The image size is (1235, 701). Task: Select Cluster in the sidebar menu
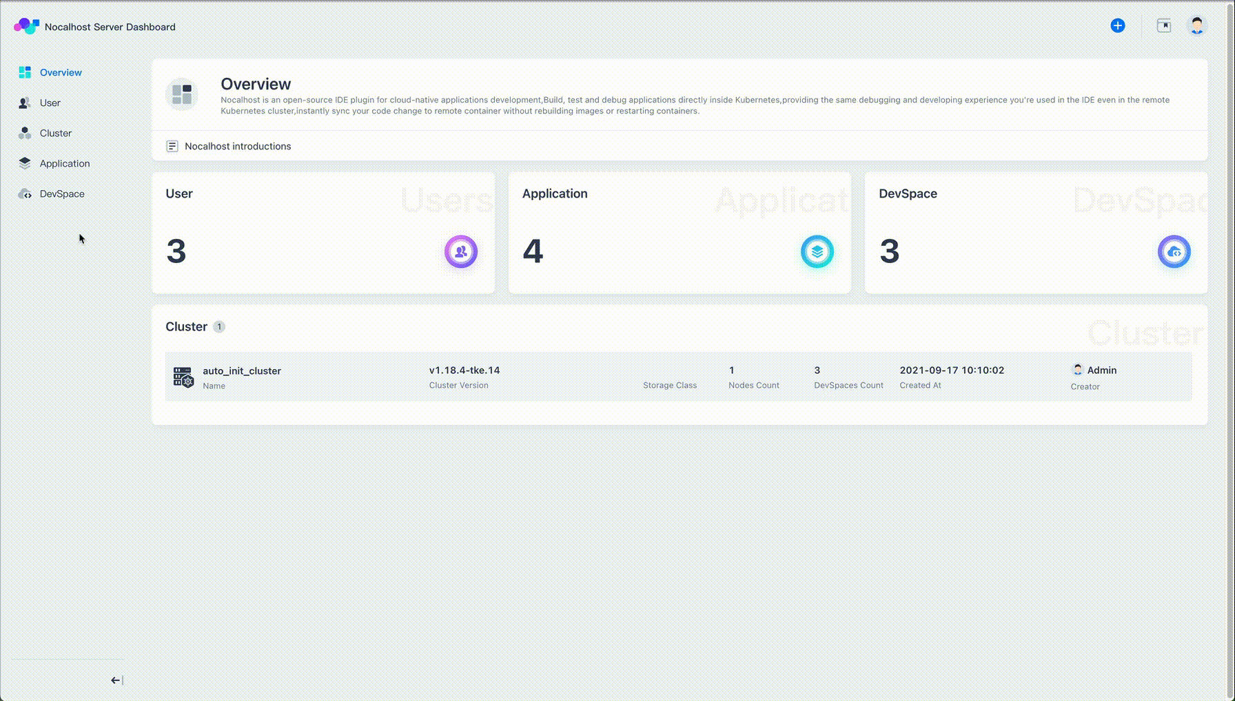click(x=56, y=133)
